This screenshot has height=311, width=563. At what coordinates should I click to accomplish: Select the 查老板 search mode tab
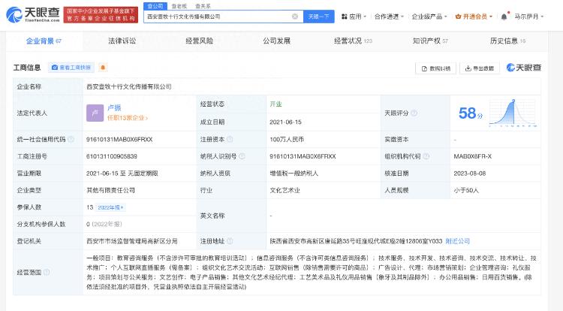179,6
